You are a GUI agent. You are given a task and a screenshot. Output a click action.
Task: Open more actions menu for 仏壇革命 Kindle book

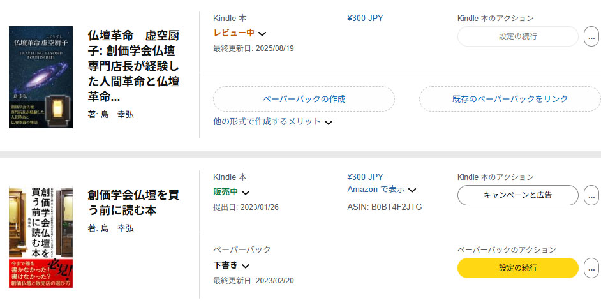coord(591,37)
